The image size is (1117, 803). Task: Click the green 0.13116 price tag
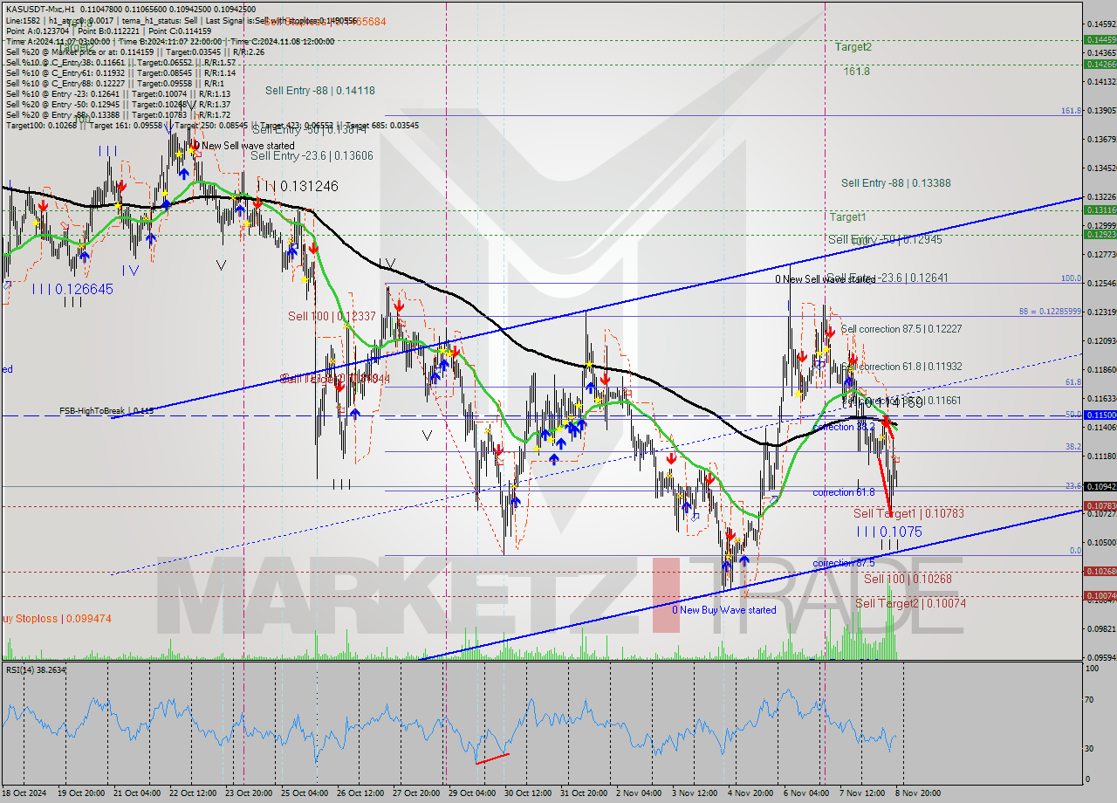1100,209
